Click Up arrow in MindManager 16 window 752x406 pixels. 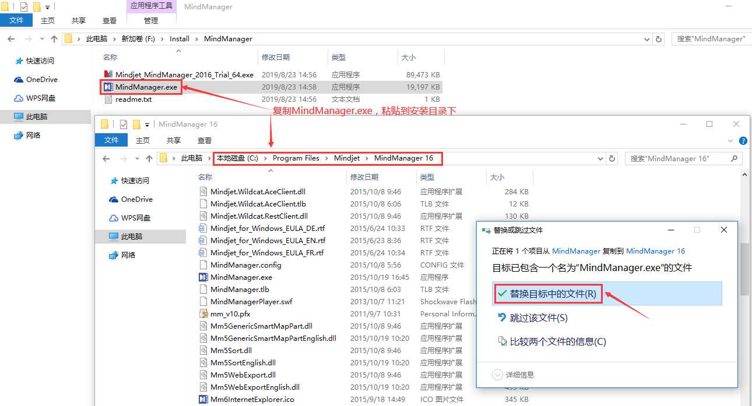coord(149,158)
